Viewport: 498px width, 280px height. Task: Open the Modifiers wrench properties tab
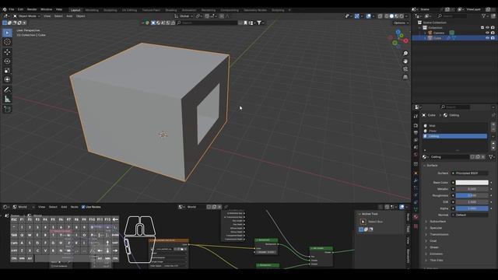coord(416,180)
